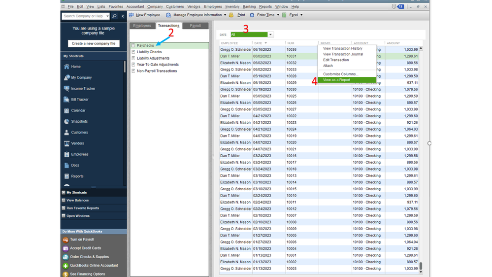Open Snapshots shortcut icon
The width and height of the screenshot is (492, 277).
(66, 122)
